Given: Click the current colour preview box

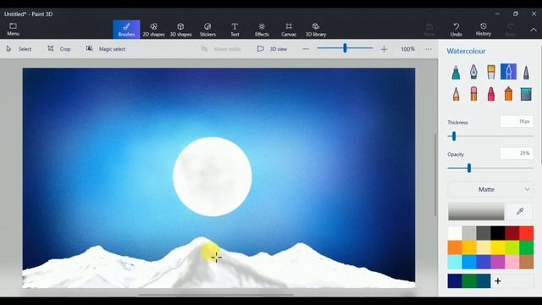Looking at the screenshot, I should 476,211.
